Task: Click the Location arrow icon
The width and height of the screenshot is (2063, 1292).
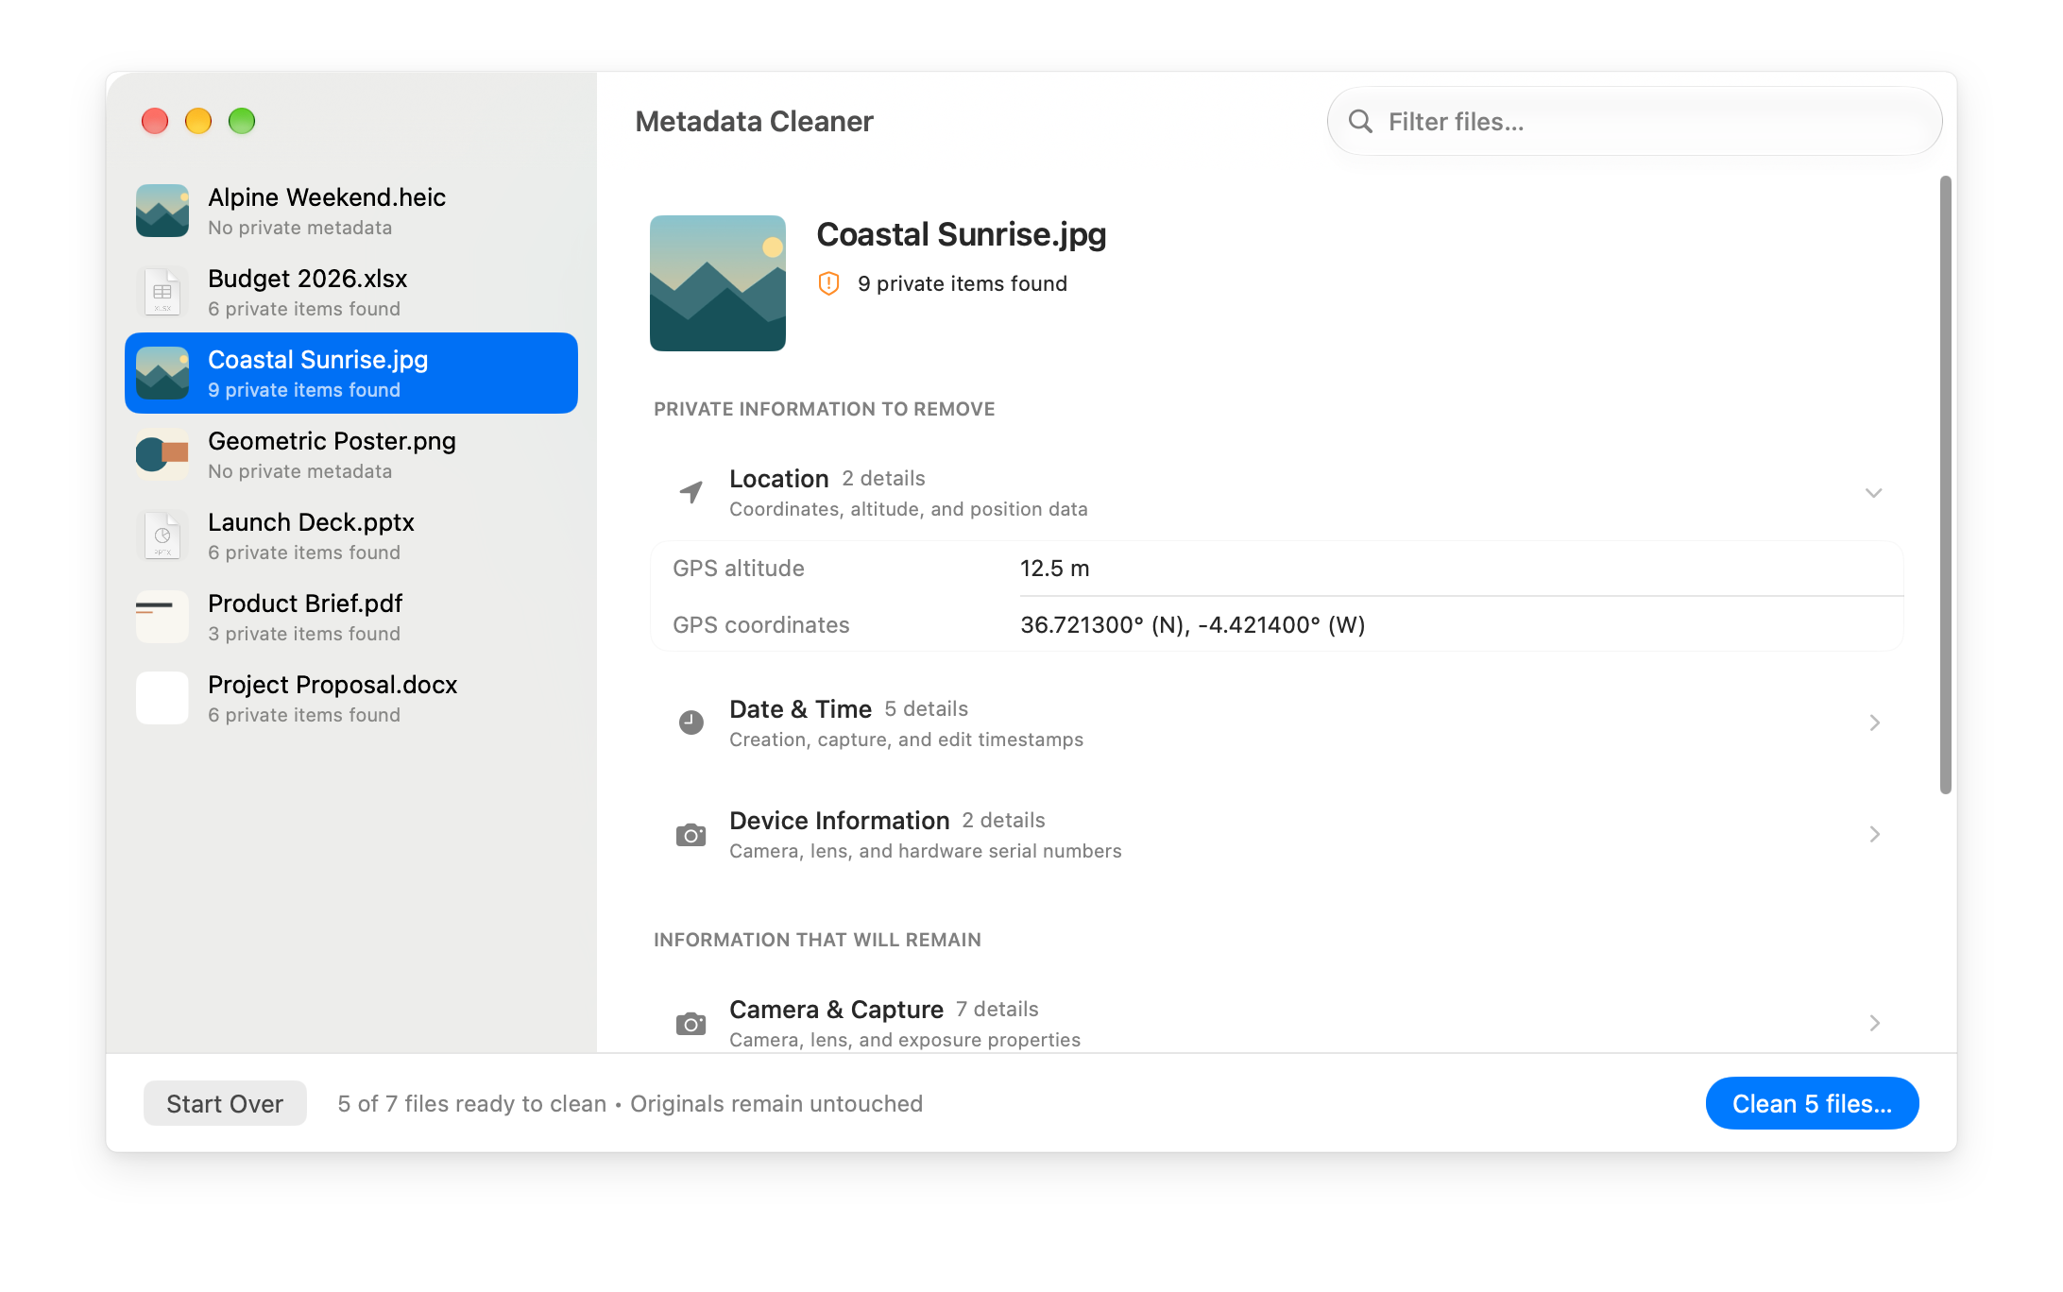Action: point(691,492)
